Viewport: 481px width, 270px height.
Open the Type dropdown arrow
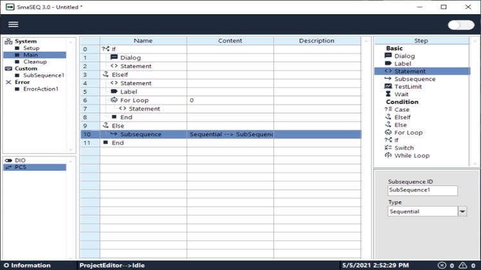462,212
